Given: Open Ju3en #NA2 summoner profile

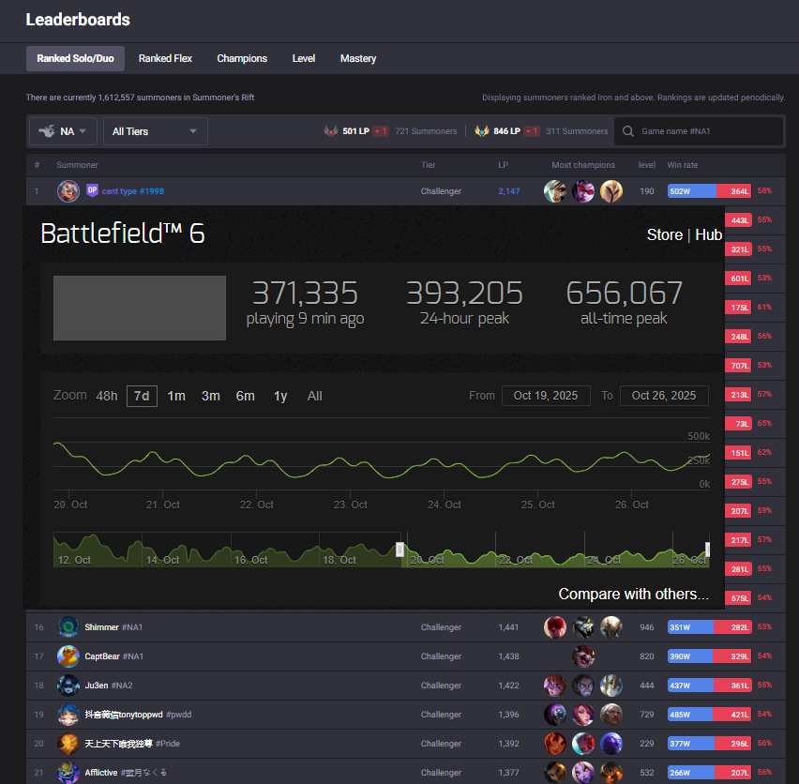Looking at the screenshot, I should pyautogui.click(x=109, y=686).
